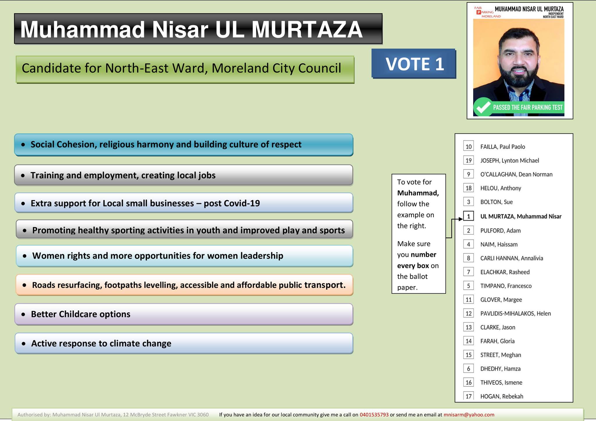Select the Better Childcare options bar
The image size is (596, 421).
(184, 314)
